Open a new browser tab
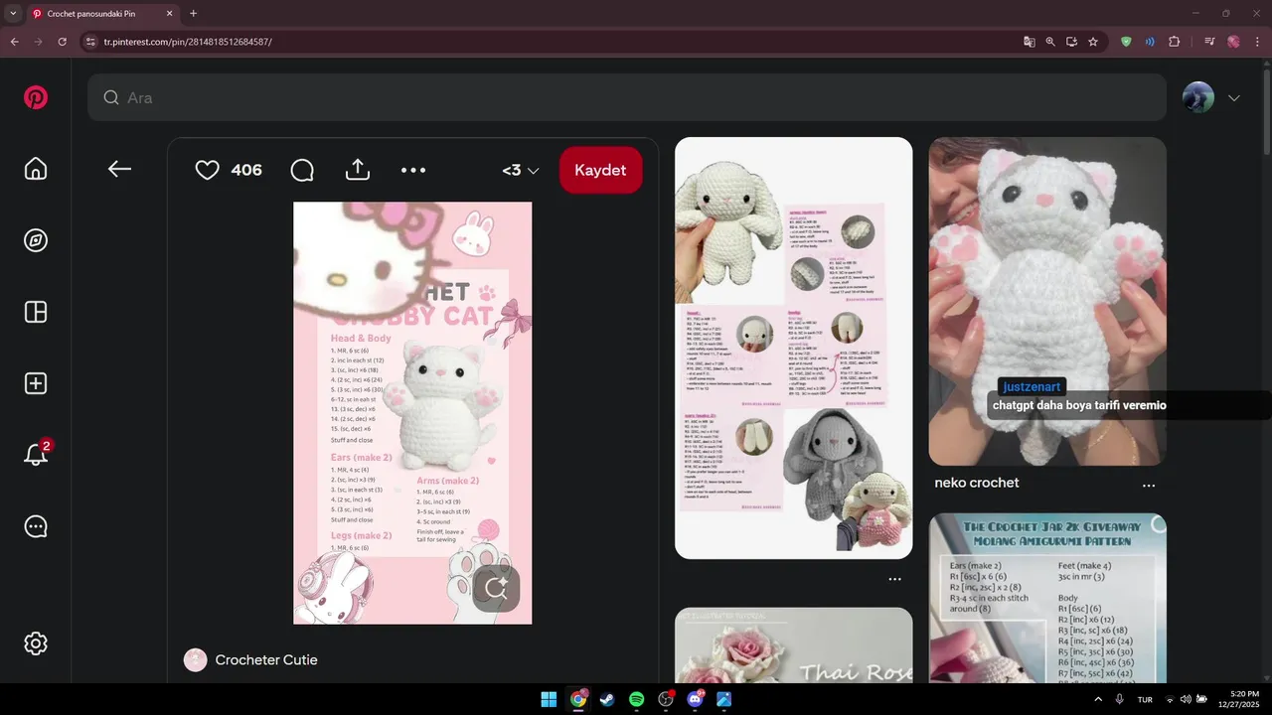This screenshot has height=715, width=1272. [193, 14]
